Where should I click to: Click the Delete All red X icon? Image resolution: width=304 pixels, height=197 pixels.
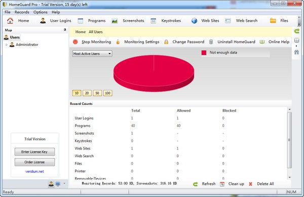point(250,184)
